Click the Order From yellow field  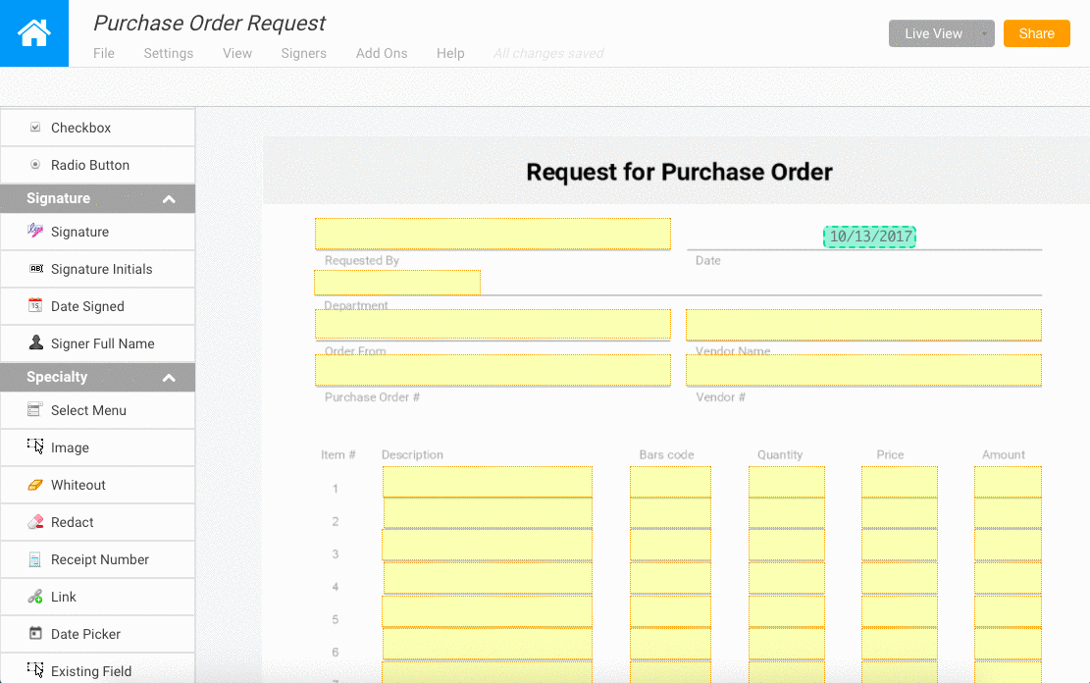(493, 324)
